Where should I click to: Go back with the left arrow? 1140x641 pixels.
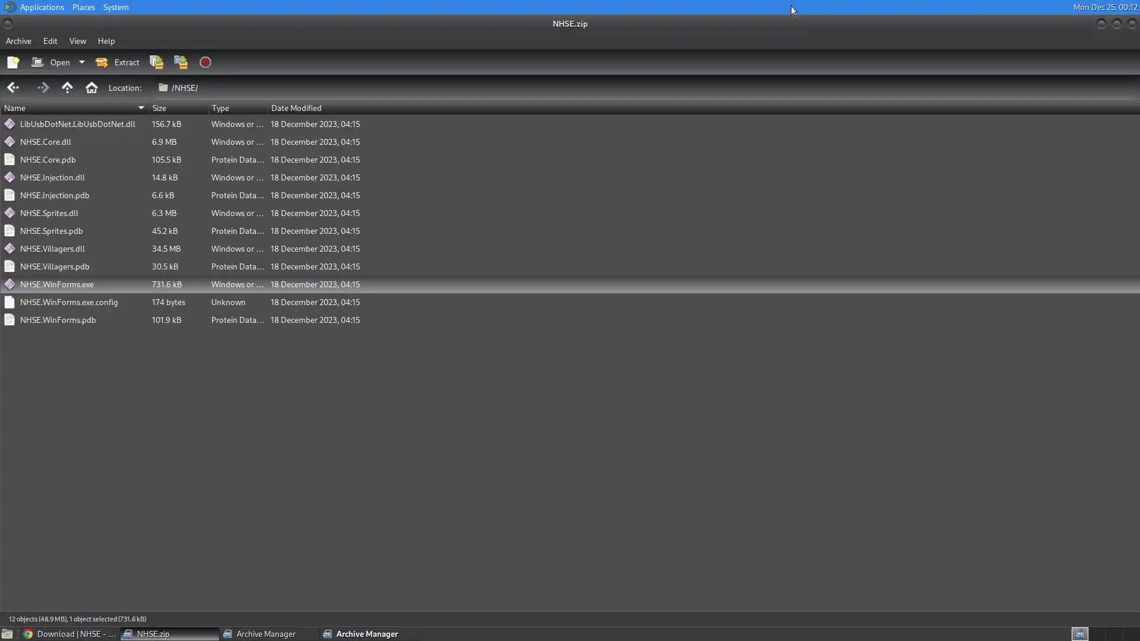pos(13,88)
